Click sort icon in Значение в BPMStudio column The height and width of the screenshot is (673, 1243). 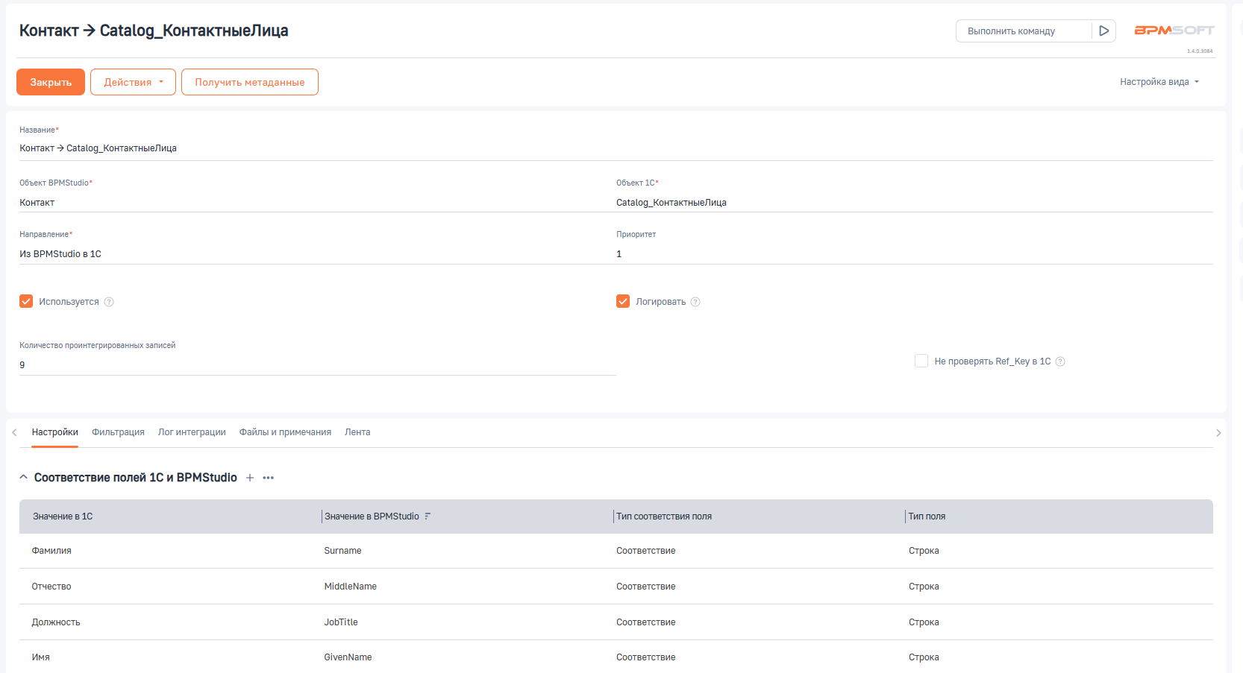(428, 516)
